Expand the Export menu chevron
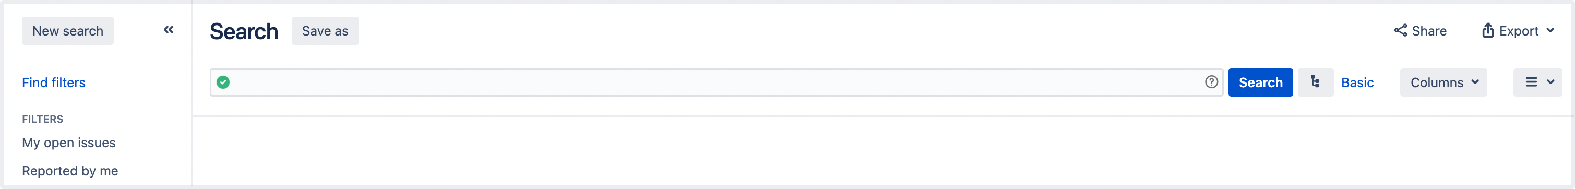Image resolution: width=1575 pixels, height=189 pixels. pyautogui.click(x=1550, y=31)
